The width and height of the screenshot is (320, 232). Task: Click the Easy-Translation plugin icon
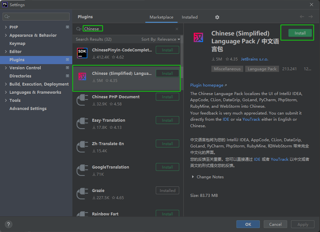tap(82, 123)
